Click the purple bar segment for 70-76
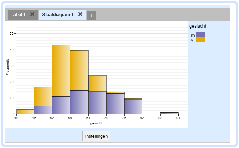This screenshot has height=148, width=239. [115, 104]
